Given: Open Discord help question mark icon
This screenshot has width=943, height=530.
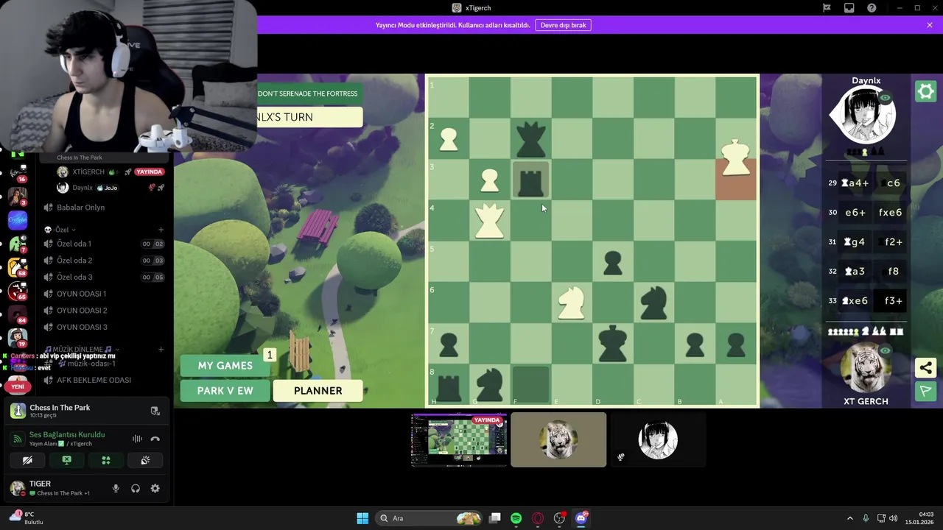Looking at the screenshot, I should [872, 8].
